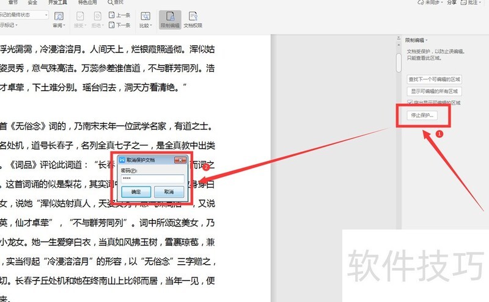Image resolution: width=489 pixels, height=302 pixels.
Task: Click the 比较 compare documents icon
Action: [145, 16]
